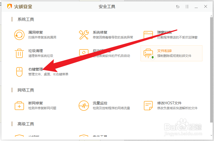The height and width of the screenshot is (141, 214).
Task: Click description 修改负责域名快速解析的文件
Action: [177, 108]
